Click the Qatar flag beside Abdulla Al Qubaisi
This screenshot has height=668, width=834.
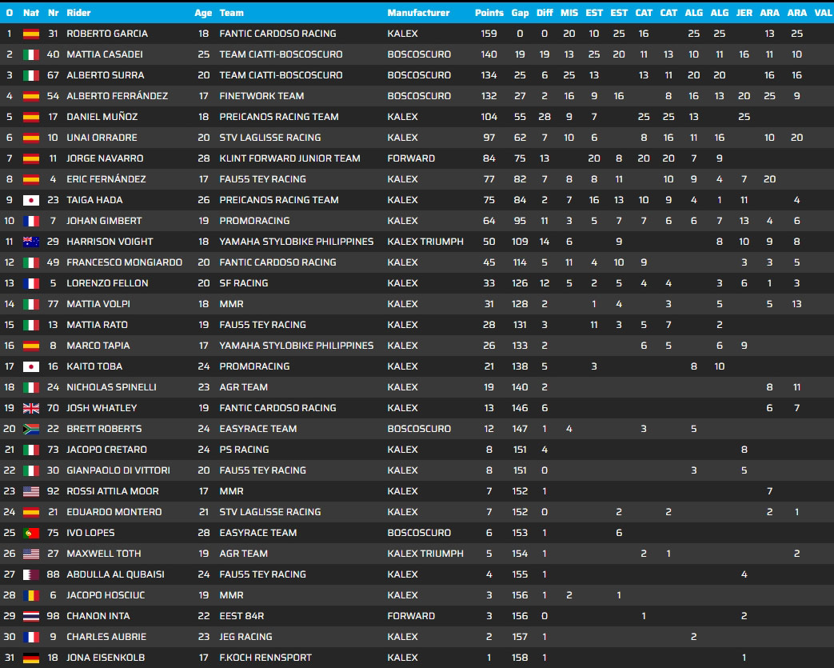point(31,574)
